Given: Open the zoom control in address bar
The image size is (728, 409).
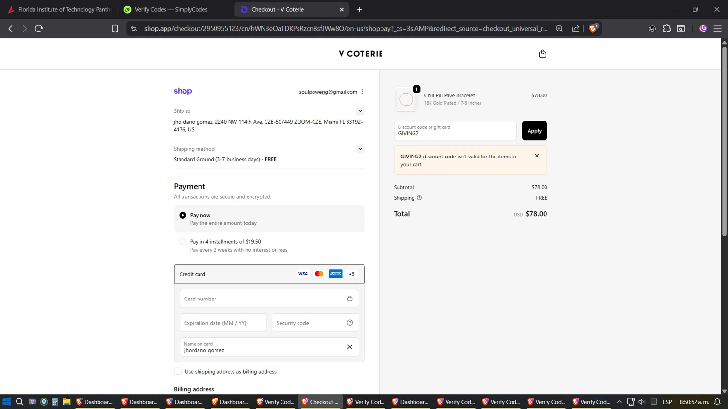Looking at the screenshot, I should [x=559, y=29].
